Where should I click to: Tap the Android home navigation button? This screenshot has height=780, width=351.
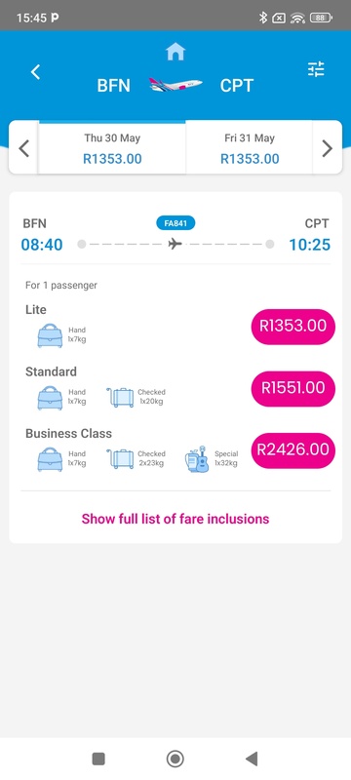point(175,759)
